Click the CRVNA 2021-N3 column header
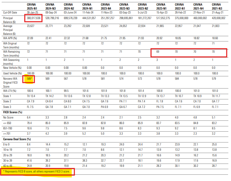This screenshot has height=181, width=231. pyautogui.click(x=217, y=7)
